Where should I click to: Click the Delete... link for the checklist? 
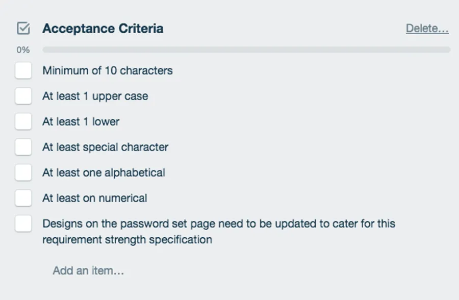pos(427,29)
